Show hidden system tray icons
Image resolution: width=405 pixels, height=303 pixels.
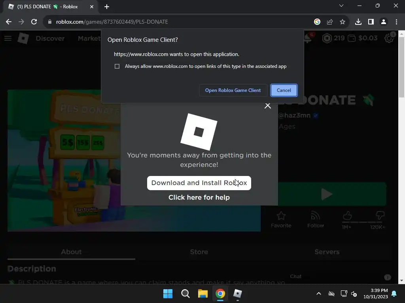[319, 294]
